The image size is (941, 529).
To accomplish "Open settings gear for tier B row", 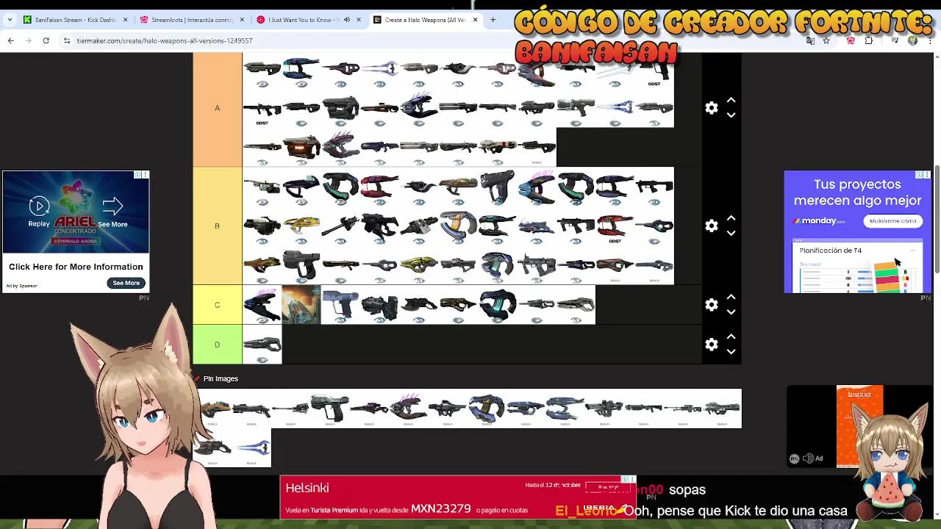I will point(711,226).
